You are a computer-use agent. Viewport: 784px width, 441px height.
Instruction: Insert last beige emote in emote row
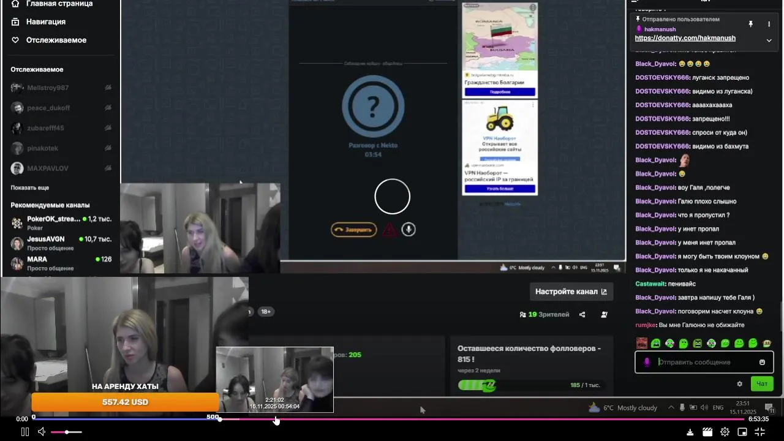767,344
